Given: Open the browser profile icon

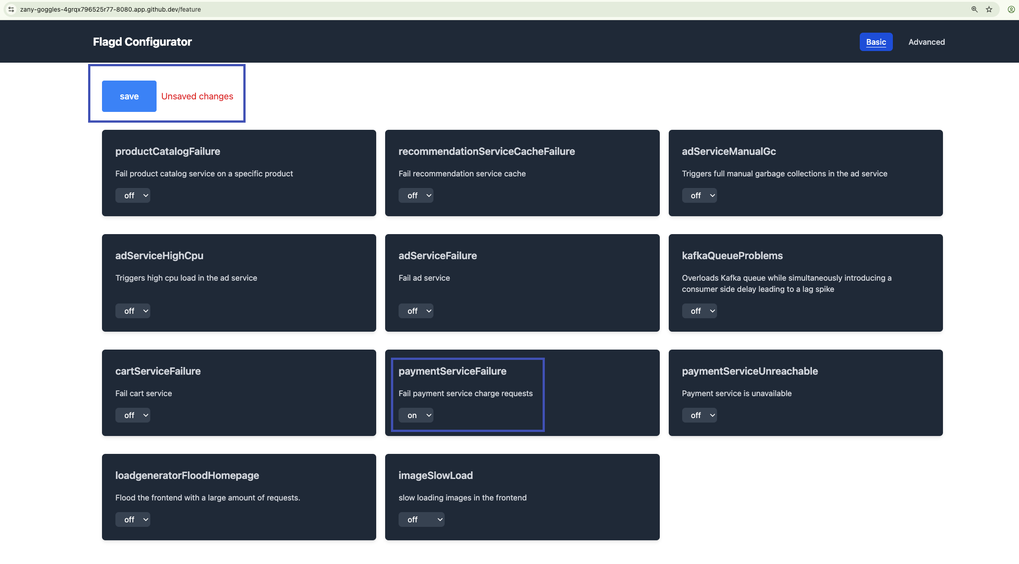Looking at the screenshot, I should 1011,9.
